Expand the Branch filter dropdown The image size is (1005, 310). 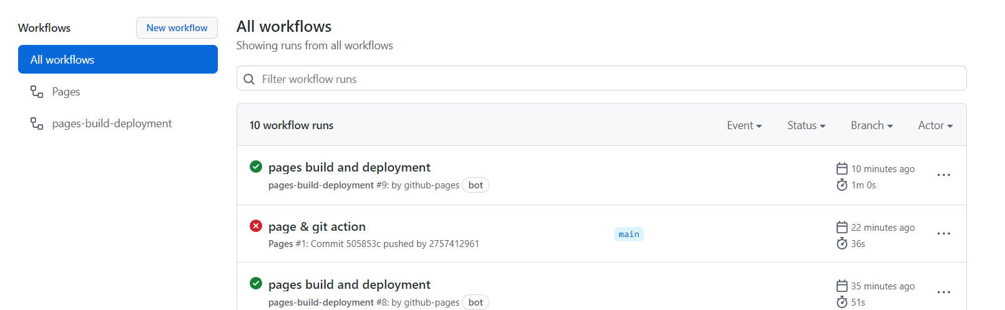(x=871, y=125)
